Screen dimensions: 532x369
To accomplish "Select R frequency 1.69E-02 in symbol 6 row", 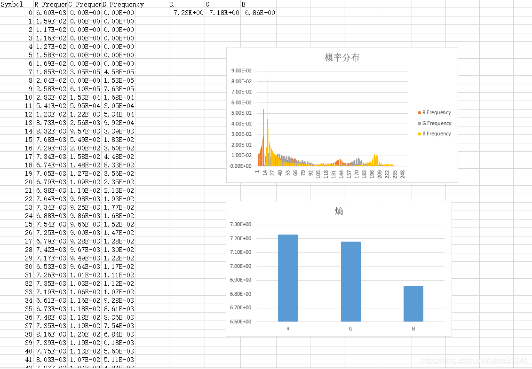I will point(50,63).
